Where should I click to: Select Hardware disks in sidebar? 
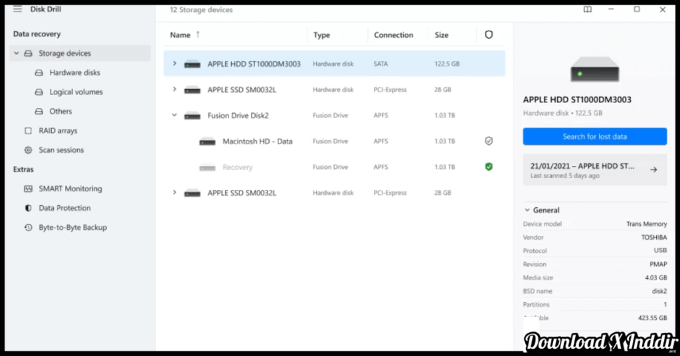click(74, 72)
